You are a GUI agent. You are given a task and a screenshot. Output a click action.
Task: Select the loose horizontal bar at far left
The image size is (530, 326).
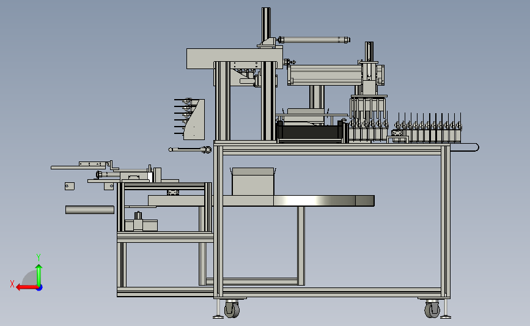pos(90,210)
